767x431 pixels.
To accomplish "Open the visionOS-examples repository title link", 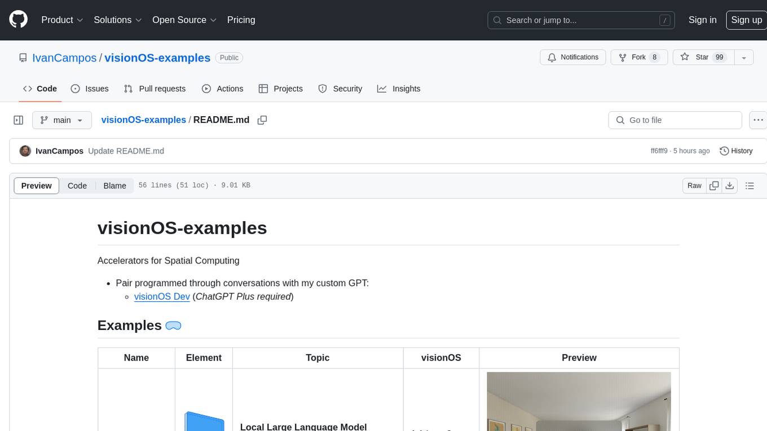I will [157, 58].
